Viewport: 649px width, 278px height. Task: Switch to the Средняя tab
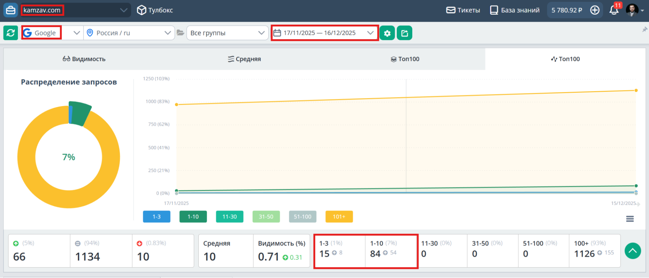pos(244,59)
